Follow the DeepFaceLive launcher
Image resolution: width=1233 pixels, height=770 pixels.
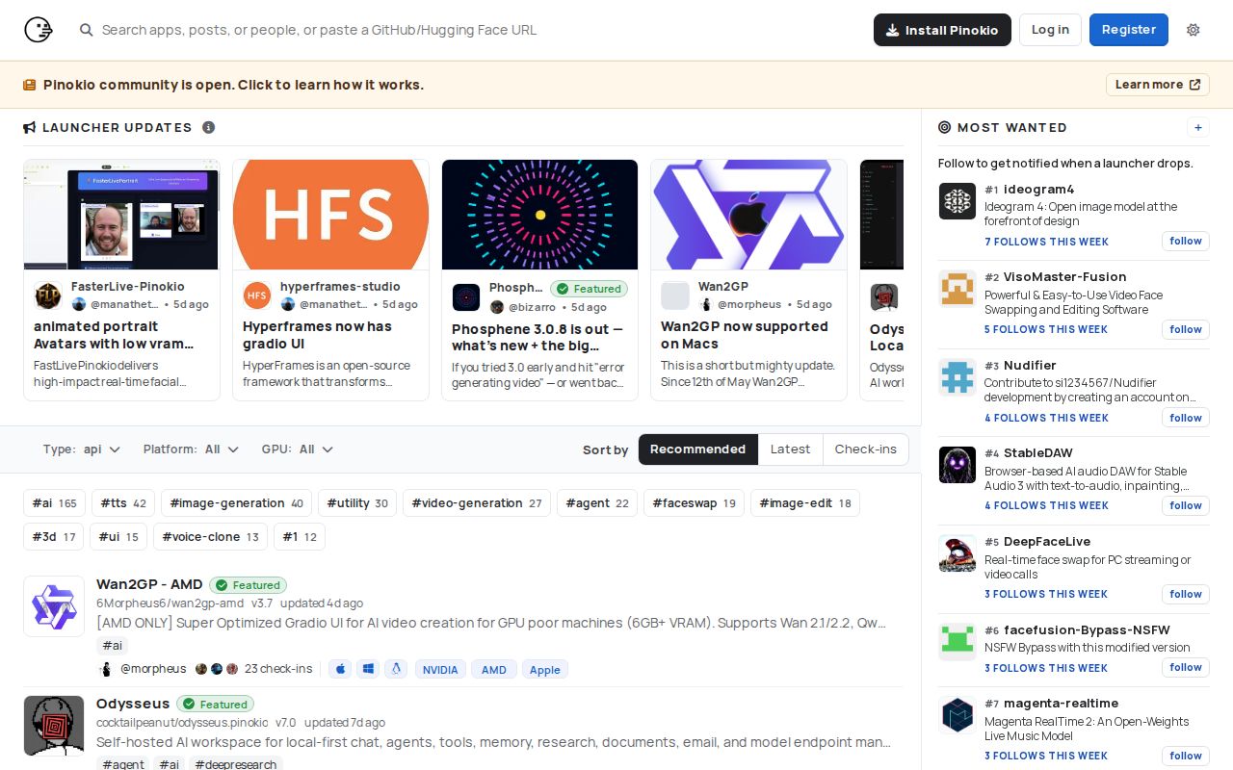(x=1186, y=594)
